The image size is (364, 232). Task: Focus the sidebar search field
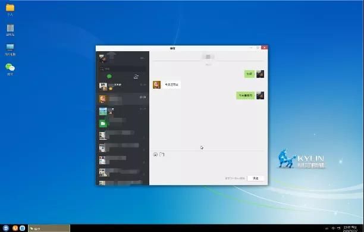[x=123, y=69]
